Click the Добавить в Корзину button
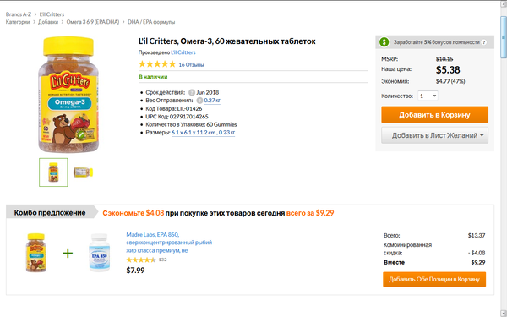 pyautogui.click(x=434, y=114)
